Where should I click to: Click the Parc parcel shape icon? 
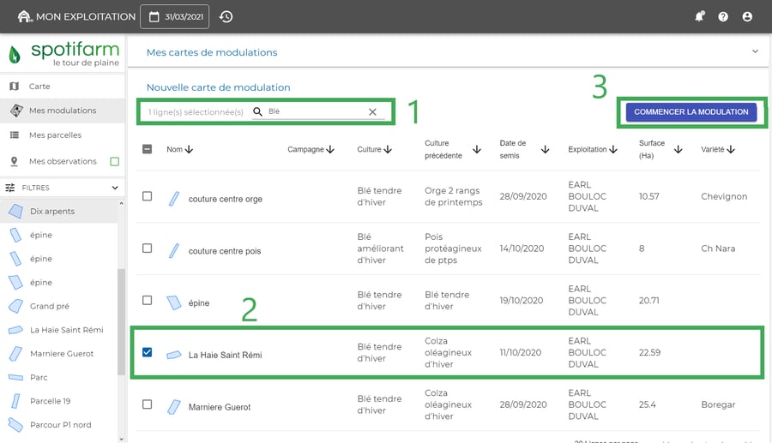pyautogui.click(x=15, y=377)
